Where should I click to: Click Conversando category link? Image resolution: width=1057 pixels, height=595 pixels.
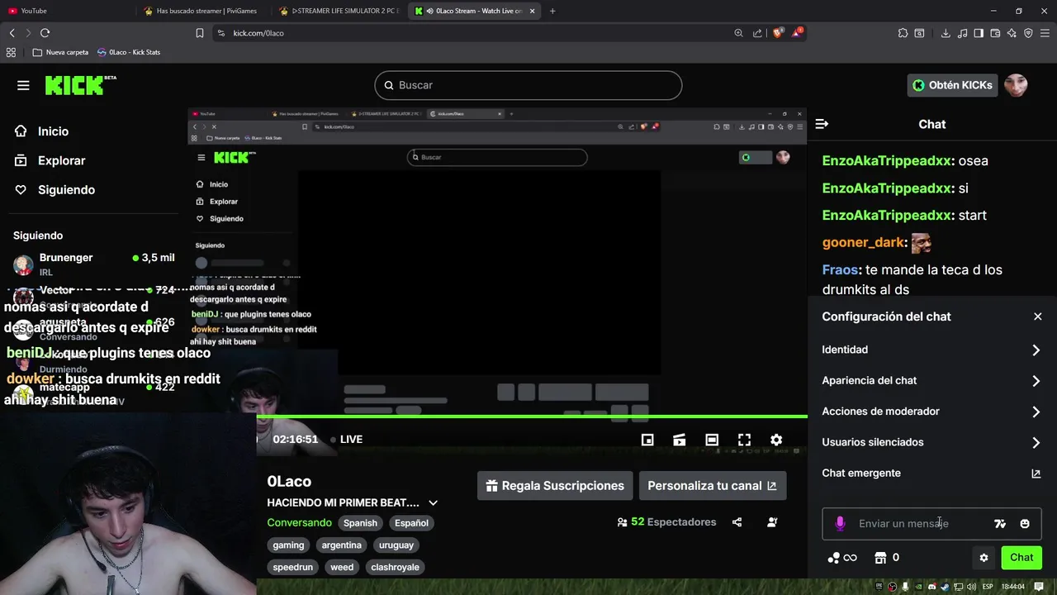click(x=299, y=522)
